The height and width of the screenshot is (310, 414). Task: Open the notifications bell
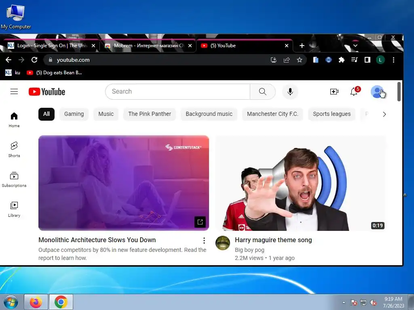(354, 92)
